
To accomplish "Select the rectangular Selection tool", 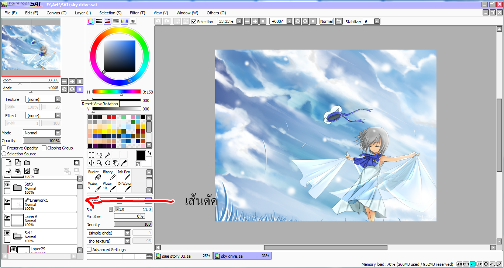I will click(x=91, y=155).
